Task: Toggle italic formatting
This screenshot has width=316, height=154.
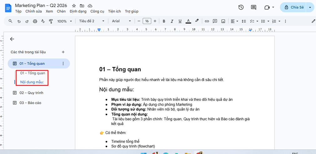Action: point(172,21)
